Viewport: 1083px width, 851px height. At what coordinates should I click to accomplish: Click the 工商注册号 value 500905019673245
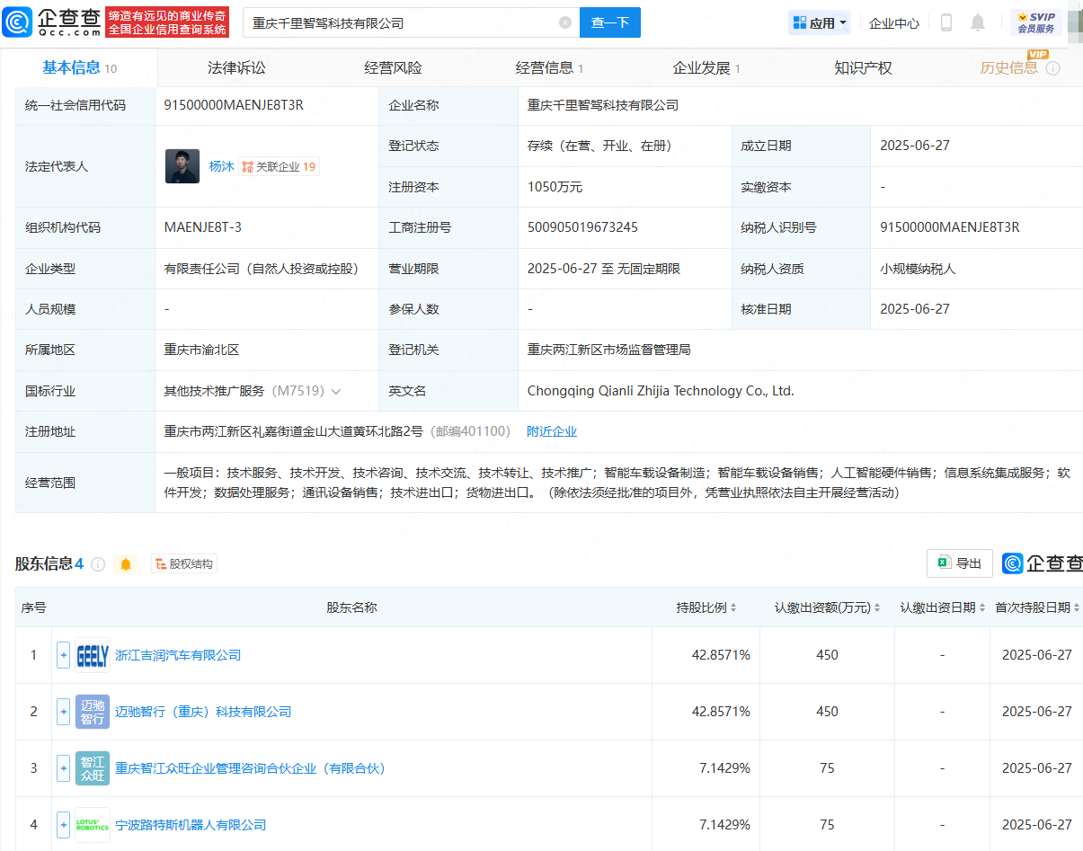tap(582, 227)
